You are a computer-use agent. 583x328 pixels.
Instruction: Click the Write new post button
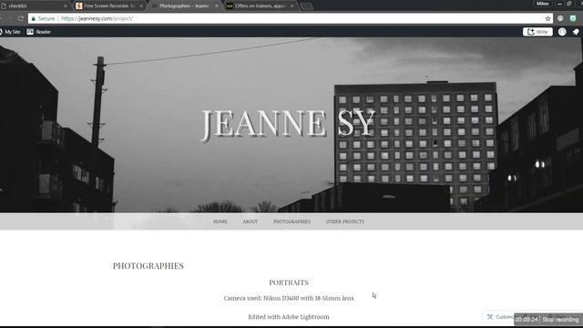click(x=537, y=32)
